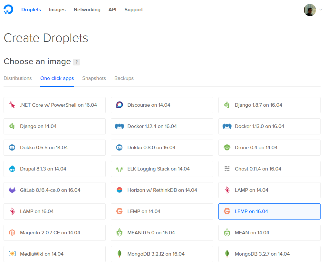
Task: Select the One-click apps tab
Action: [57, 78]
